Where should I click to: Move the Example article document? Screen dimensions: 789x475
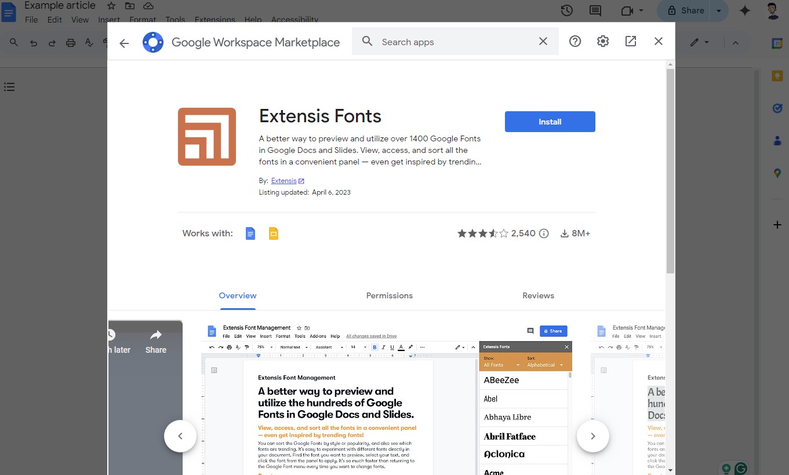click(x=130, y=6)
